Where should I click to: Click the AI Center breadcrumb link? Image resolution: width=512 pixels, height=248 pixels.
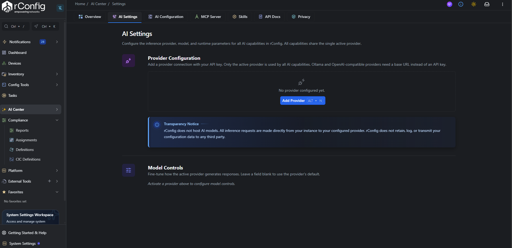[99, 4]
